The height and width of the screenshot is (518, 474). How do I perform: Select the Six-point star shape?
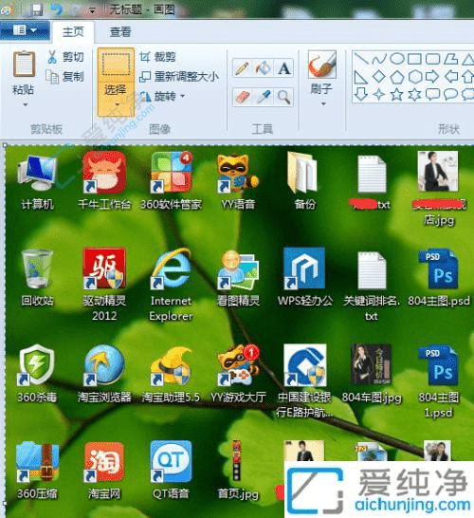coord(414,95)
